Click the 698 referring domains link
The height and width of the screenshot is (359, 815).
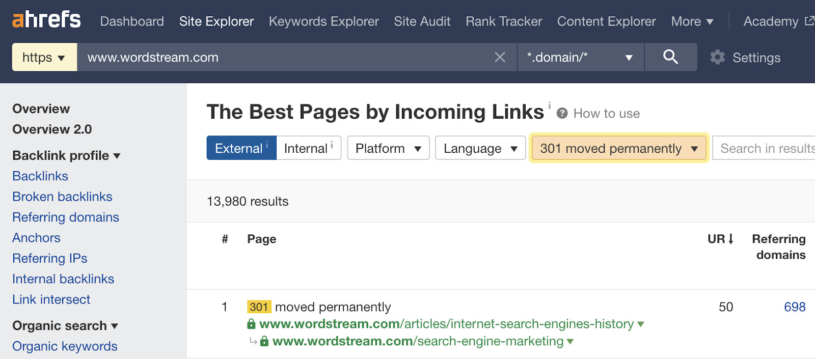pos(794,307)
